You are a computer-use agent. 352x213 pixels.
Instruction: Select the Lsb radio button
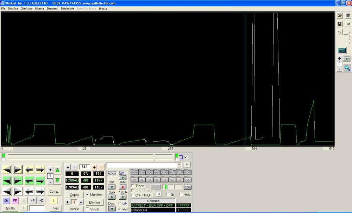coord(120,204)
